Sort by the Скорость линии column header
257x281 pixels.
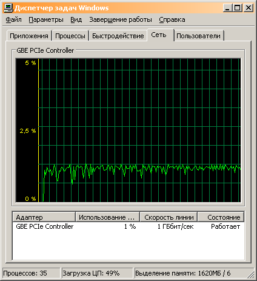point(169,217)
